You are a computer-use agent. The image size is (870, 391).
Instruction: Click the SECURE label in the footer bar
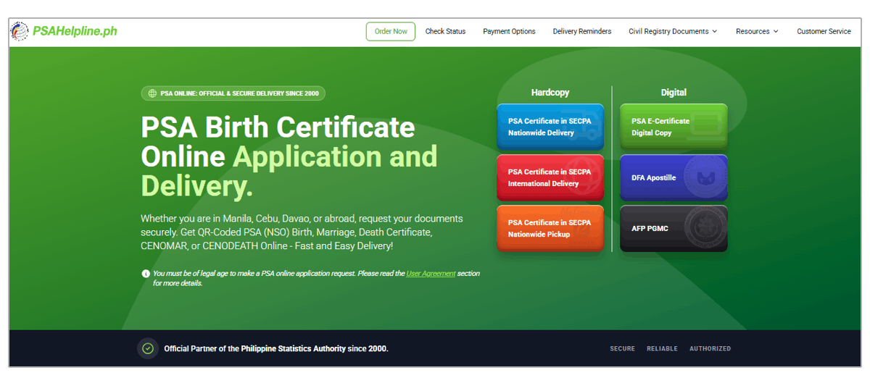pyautogui.click(x=622, y=348)
